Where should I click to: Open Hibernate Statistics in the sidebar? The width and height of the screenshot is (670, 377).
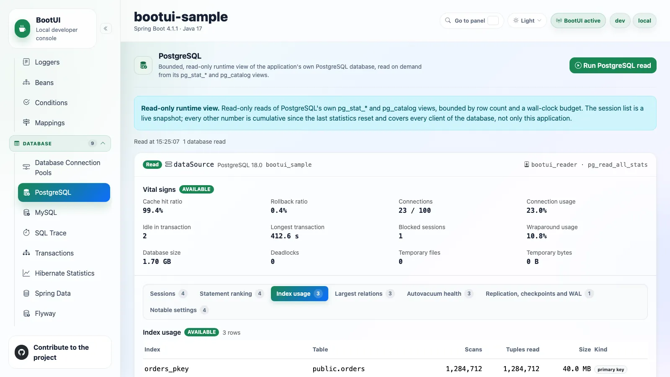tap(64, 273)
